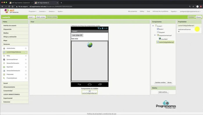Expand the Conectividad palette section

(x=15, y=91)
